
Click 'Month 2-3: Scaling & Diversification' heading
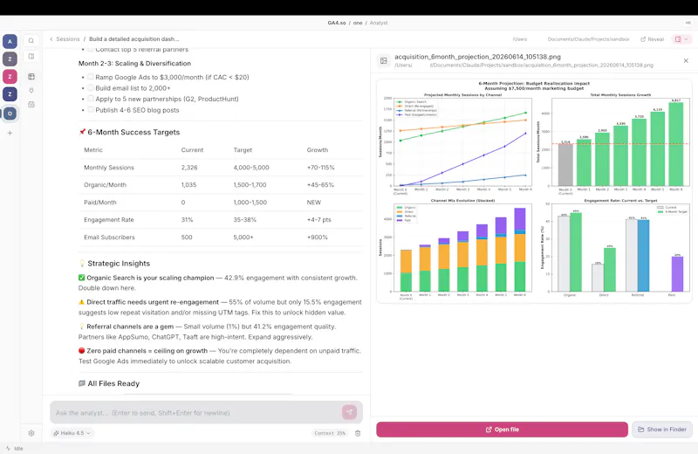point(134,63)
